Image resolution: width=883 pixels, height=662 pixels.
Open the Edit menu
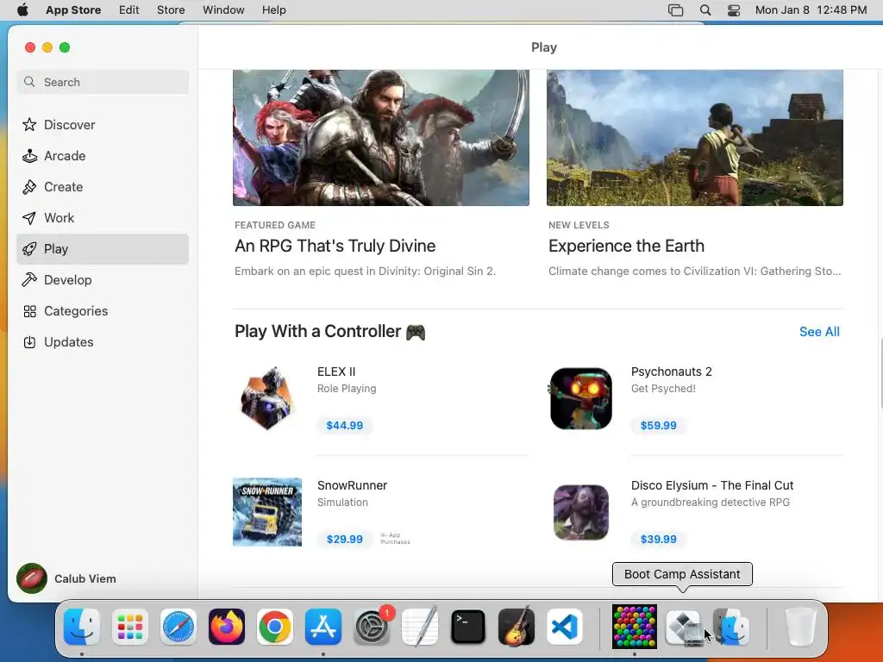tap(129, 10)
